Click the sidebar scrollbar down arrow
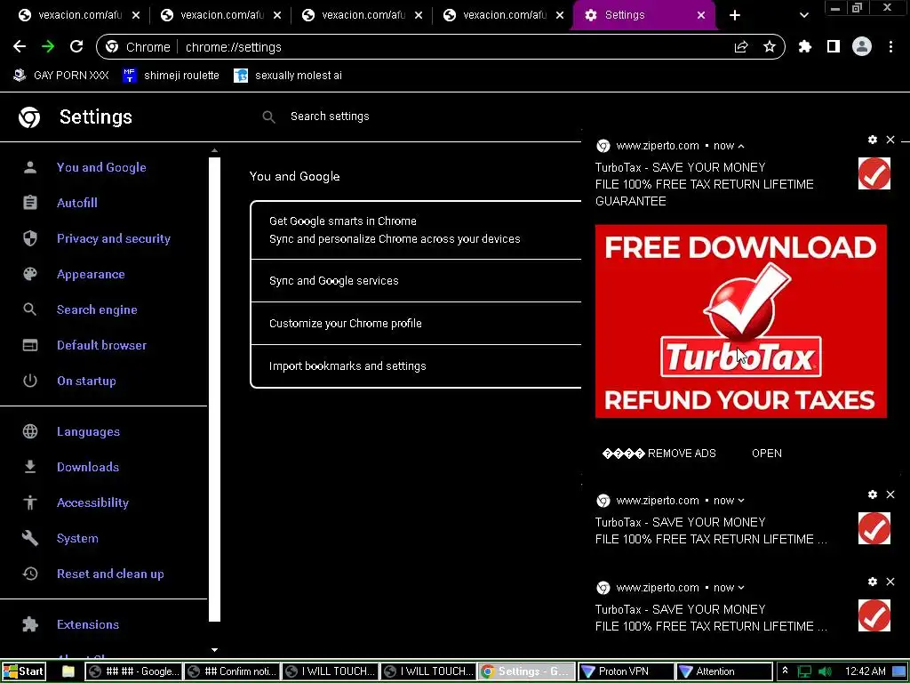This screenshot has width=910, height=683. point(215,650)
